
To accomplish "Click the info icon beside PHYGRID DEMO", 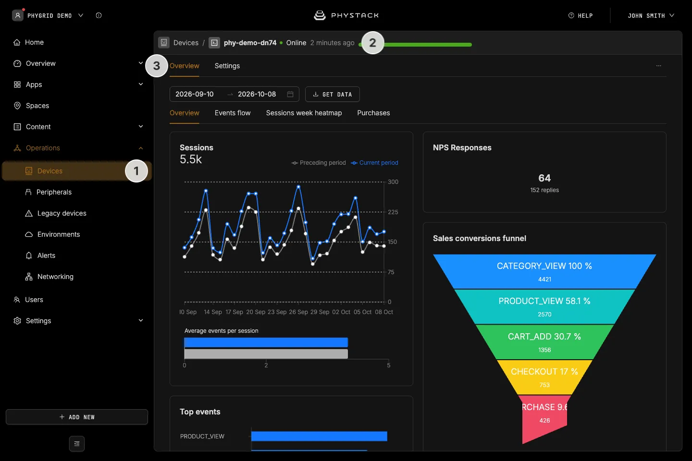I will (99, 15).
